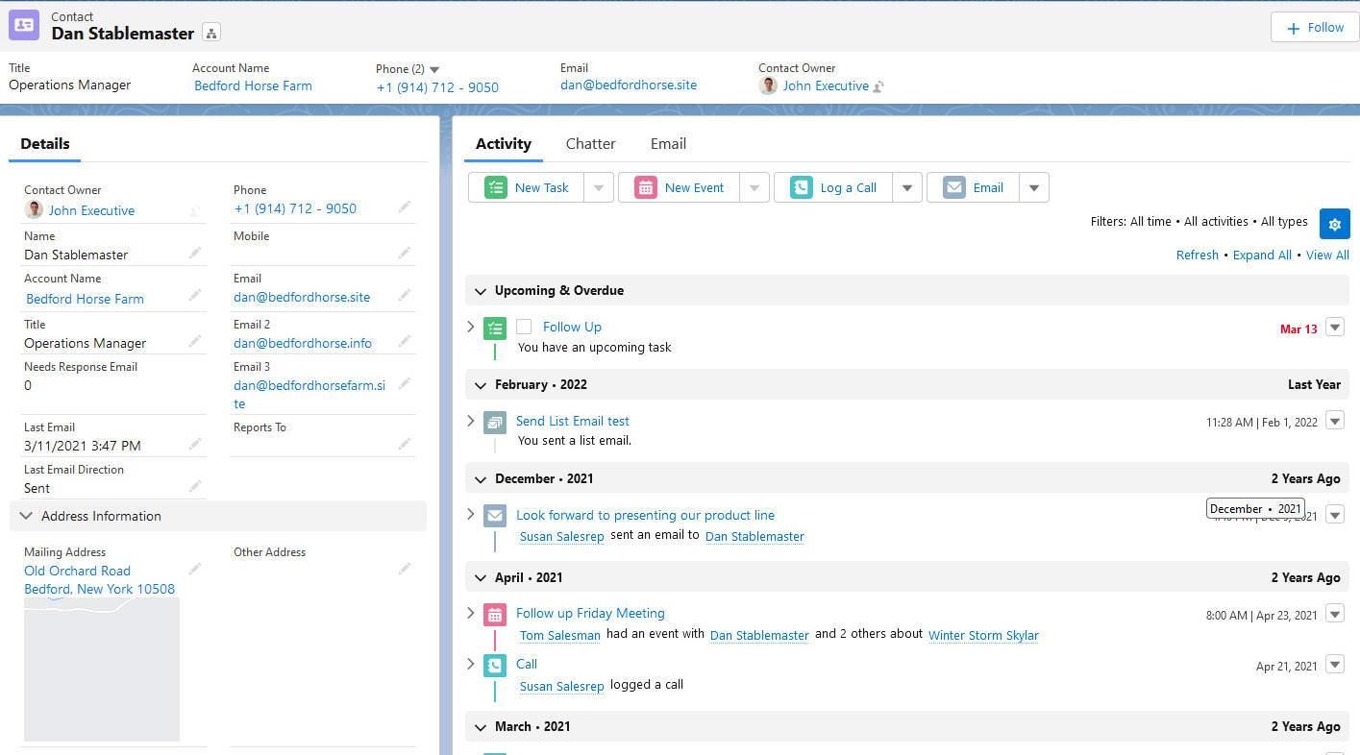The height and width of the screenshot is (755, 1360).
Task: Click the mailing address map thumbnail
Action: [x=102, y=670]
